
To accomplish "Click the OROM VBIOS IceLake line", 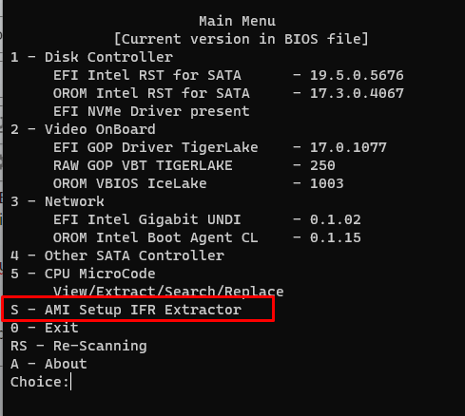I will coord(198,183).
